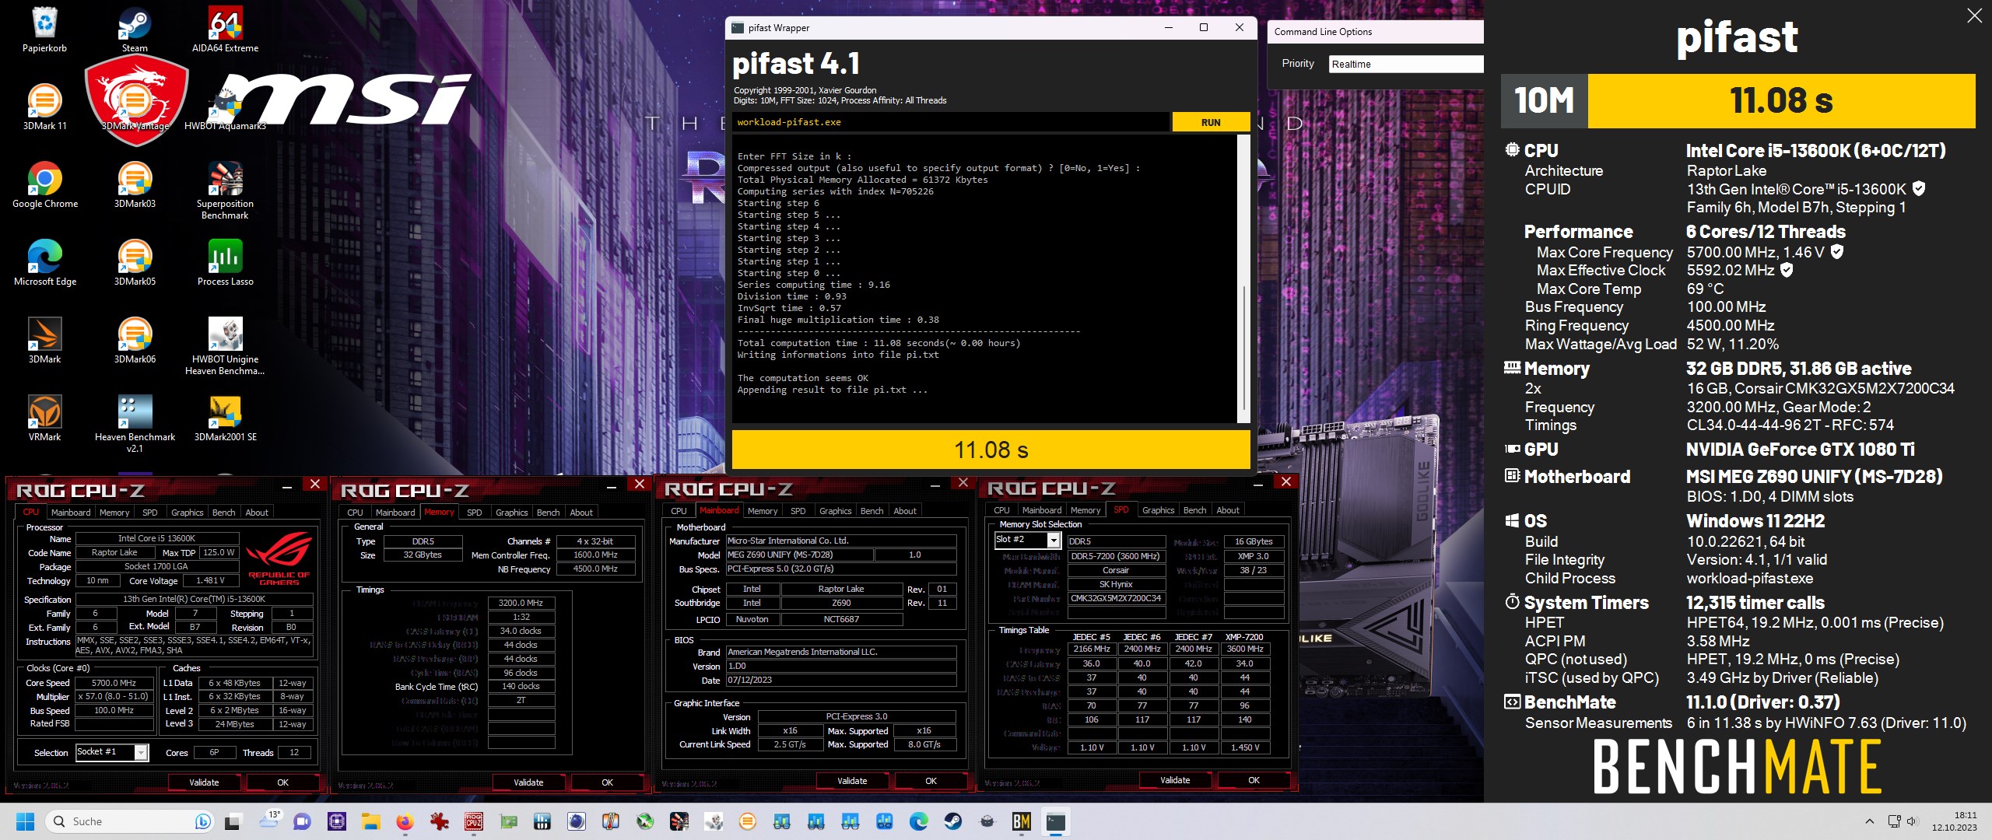1992x840 pixels.
Task: Select Bench tab in CPU-Z Timings window
Action: (x=548, y=513)
